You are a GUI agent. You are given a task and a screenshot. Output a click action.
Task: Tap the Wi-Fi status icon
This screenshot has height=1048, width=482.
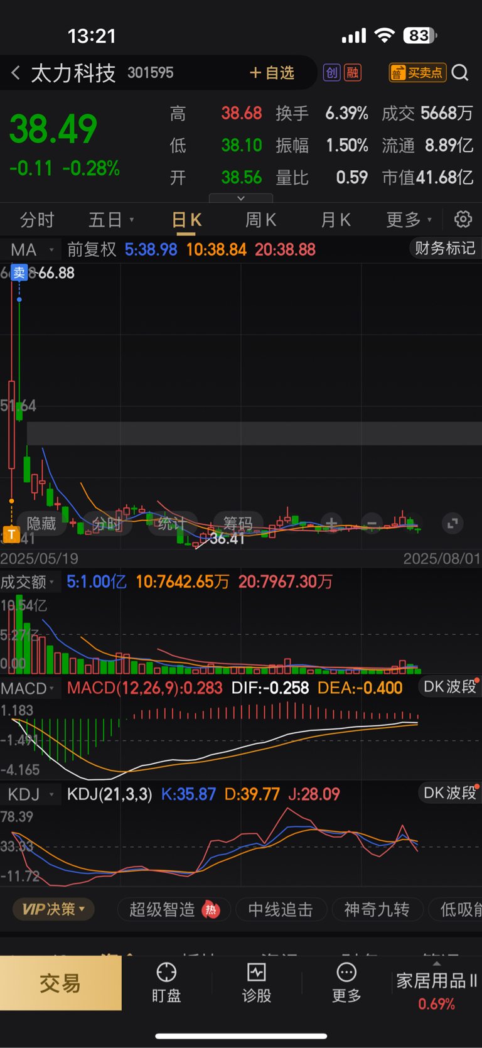384,36
